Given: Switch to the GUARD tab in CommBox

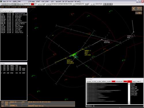Looking at the screenshot, I should click(x=109, y=81).
